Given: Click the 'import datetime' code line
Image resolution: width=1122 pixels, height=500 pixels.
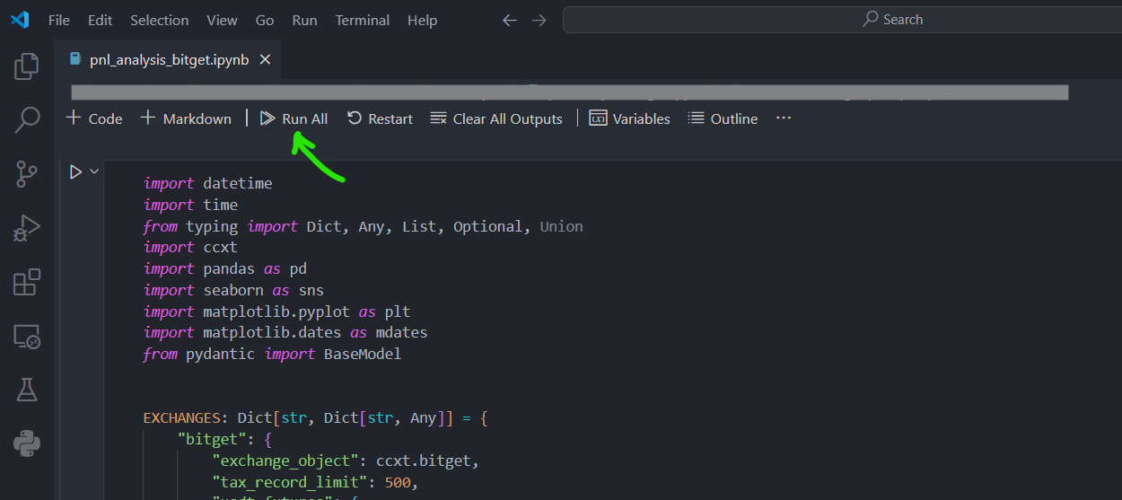Looking at the screenshot, I should pos(207,183).
